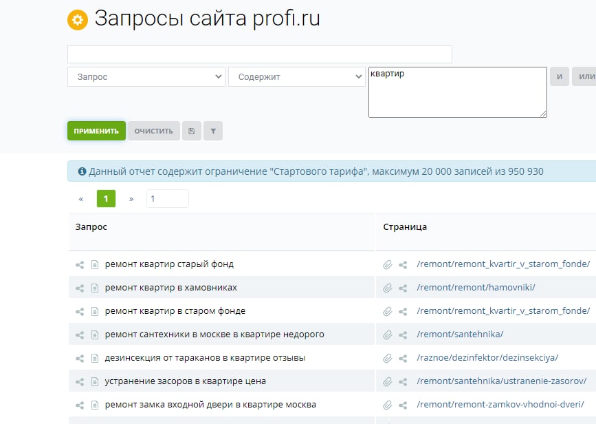Click paperclip icon next to /remont/remont/hamovniki/
The width and height of the screenshot is (596, 424).
(387, 288)
